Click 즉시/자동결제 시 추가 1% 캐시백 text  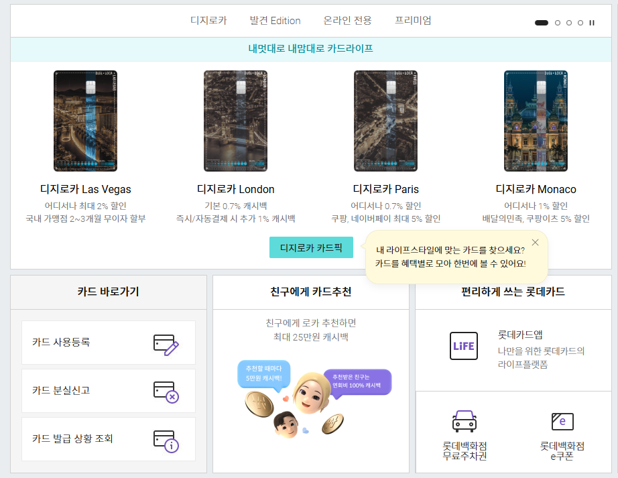tap(235, 219)
